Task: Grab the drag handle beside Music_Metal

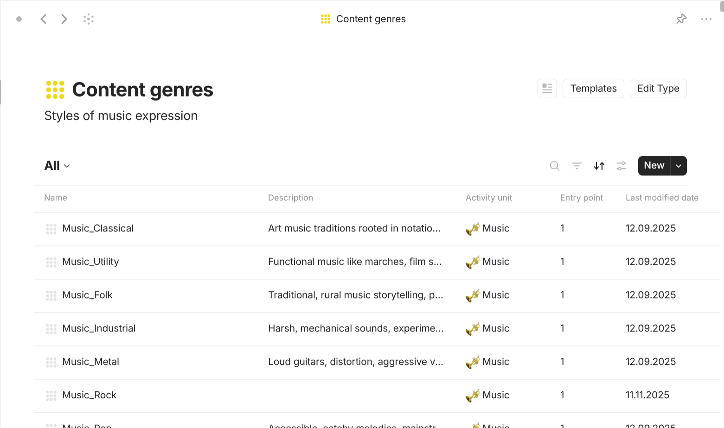Action: 51,362
